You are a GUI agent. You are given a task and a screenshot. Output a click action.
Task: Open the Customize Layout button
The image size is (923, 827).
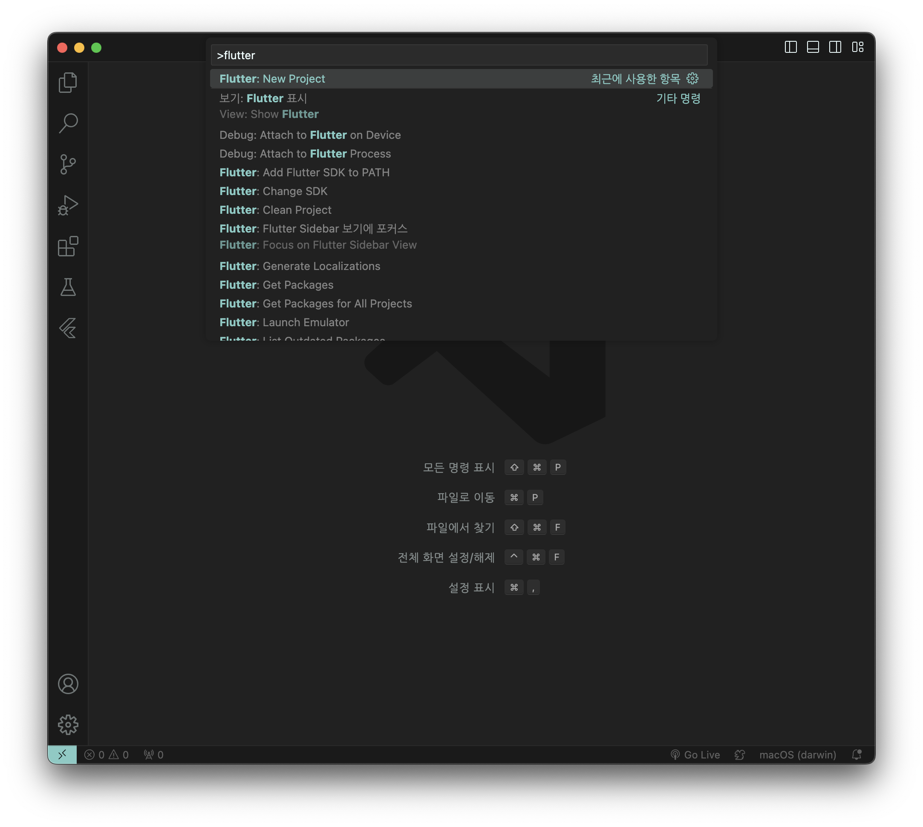[x=857, y=47]
